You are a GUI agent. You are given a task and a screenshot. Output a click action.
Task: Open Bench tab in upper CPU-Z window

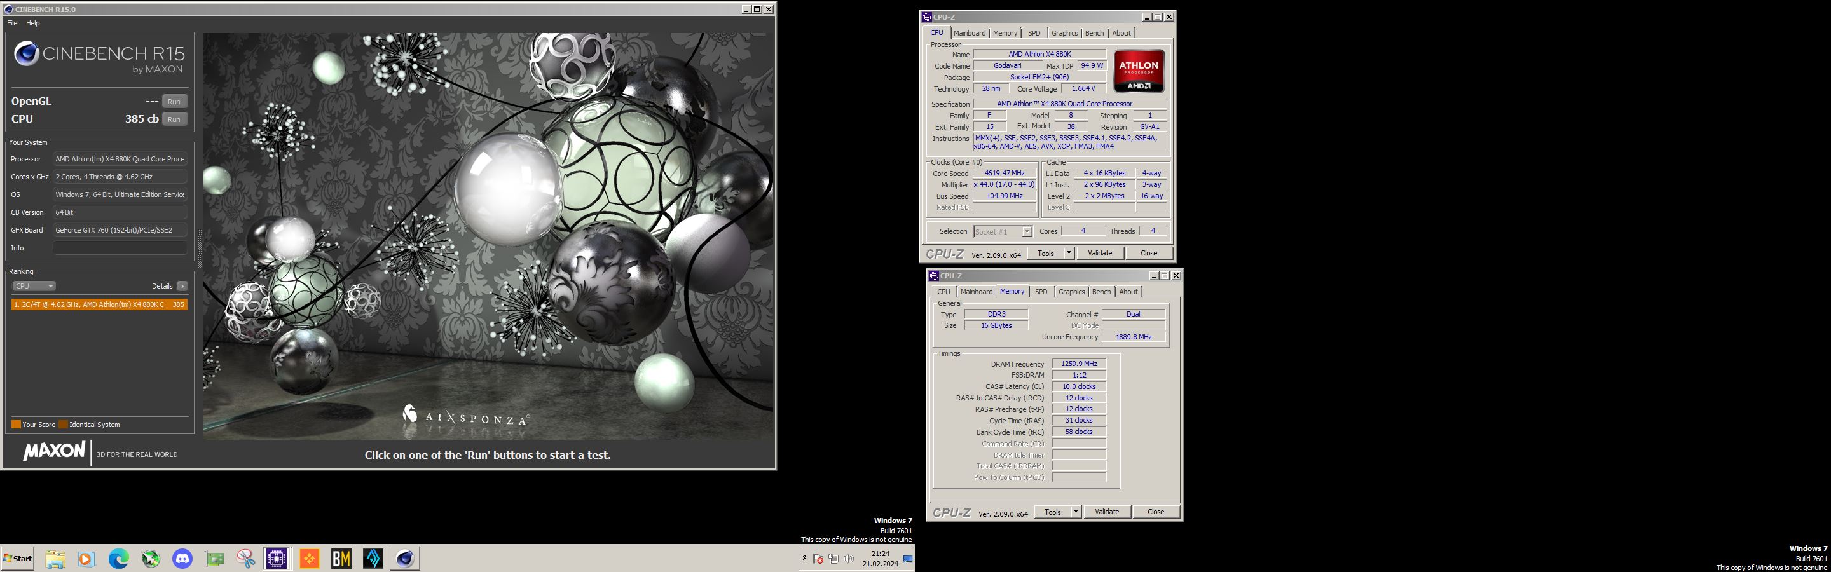(x=1095, y=34)
